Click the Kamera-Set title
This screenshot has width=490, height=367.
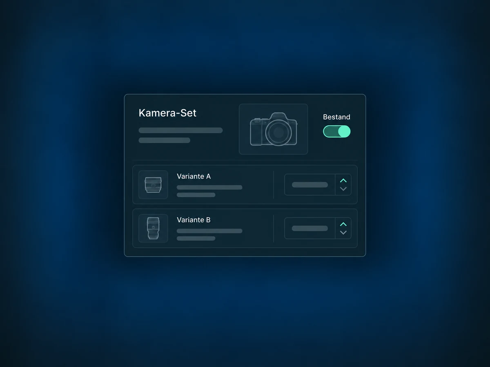[x=167, y=113]
